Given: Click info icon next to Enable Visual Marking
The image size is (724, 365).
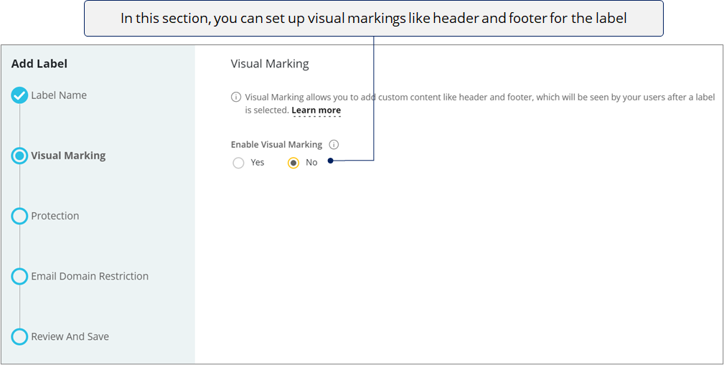Looking at the screenshot, I should click(x=334, y=144).
